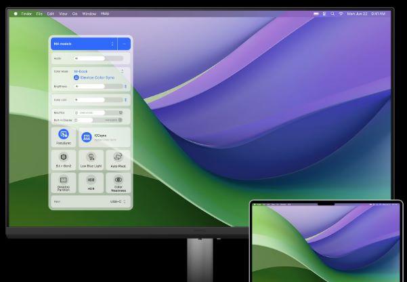Click the iDevice Color Sync icon
The width and height of the screenshot is (407, 282).
(77, 78)
